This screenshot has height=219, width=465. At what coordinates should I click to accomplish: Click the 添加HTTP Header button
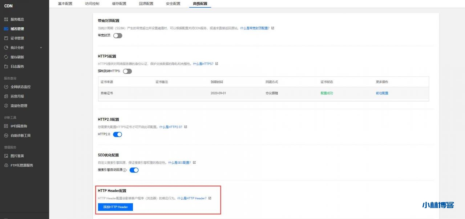(116, 207)
